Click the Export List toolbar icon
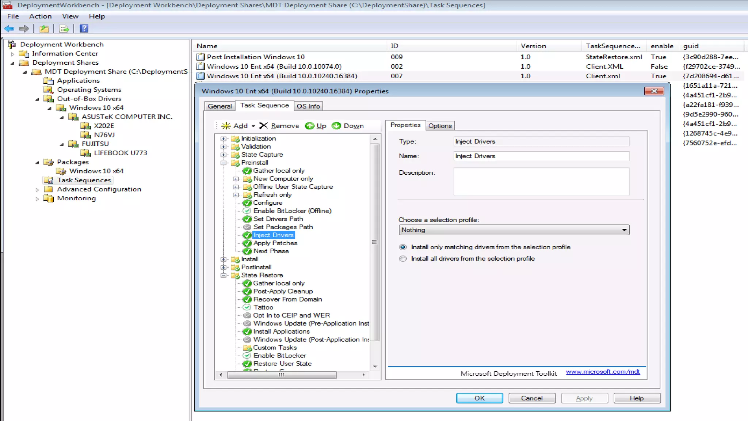 tap(64, 29)
